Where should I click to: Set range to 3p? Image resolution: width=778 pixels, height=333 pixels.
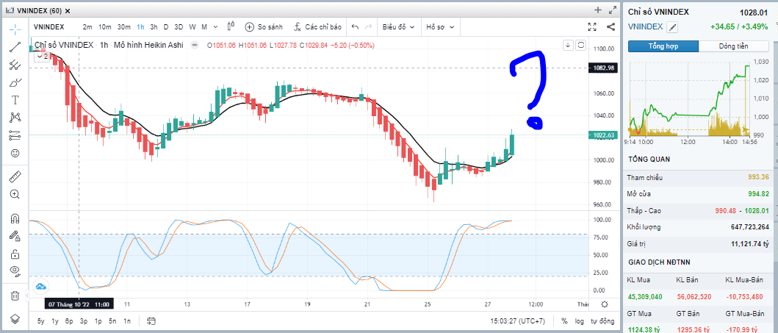[x=84, y=321]
